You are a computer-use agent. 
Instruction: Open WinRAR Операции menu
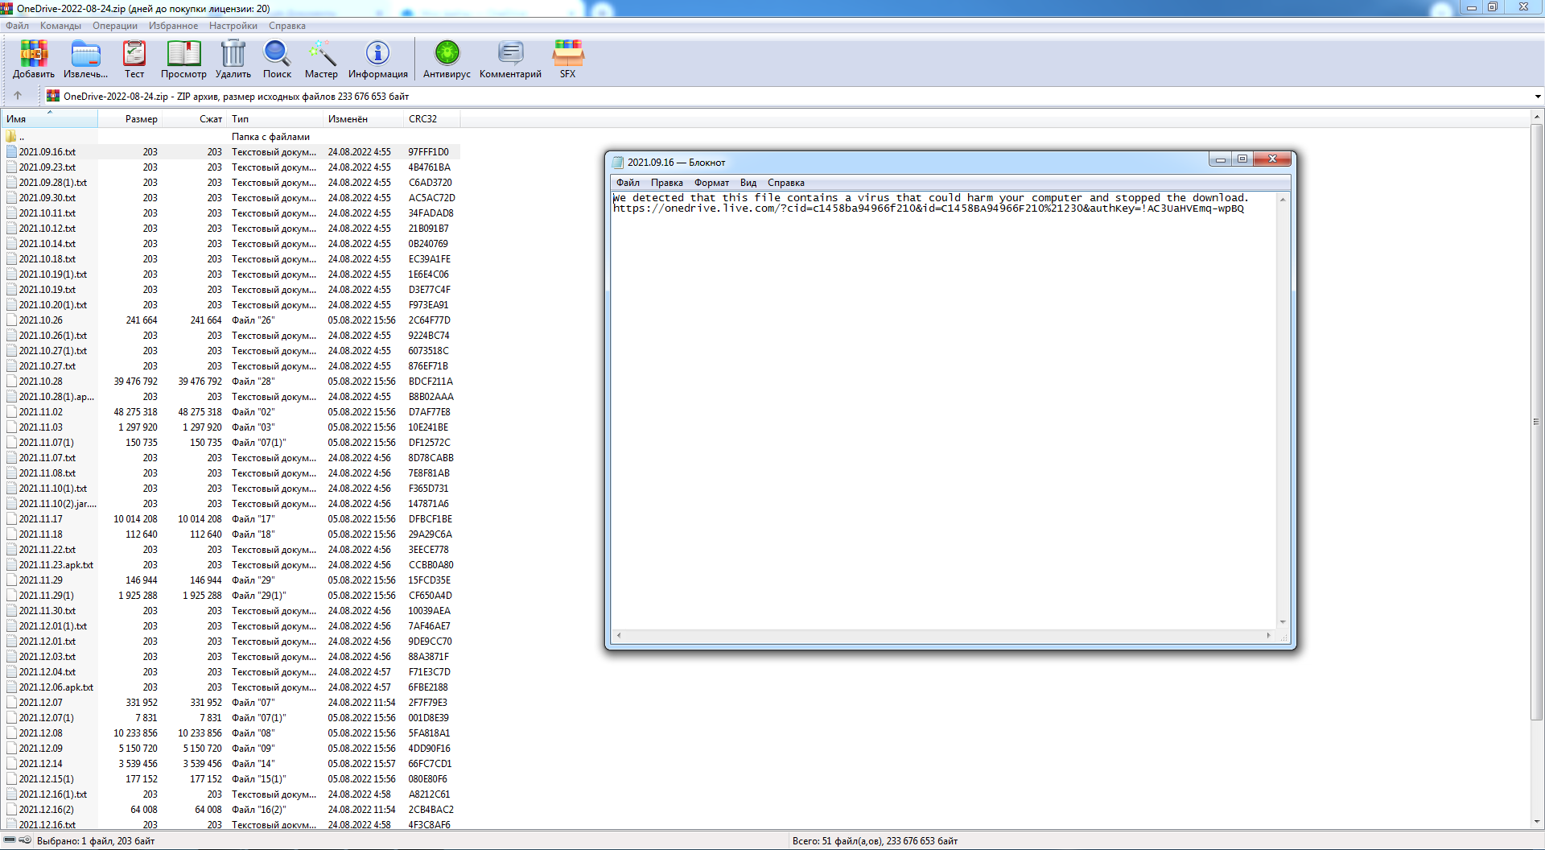115,26
